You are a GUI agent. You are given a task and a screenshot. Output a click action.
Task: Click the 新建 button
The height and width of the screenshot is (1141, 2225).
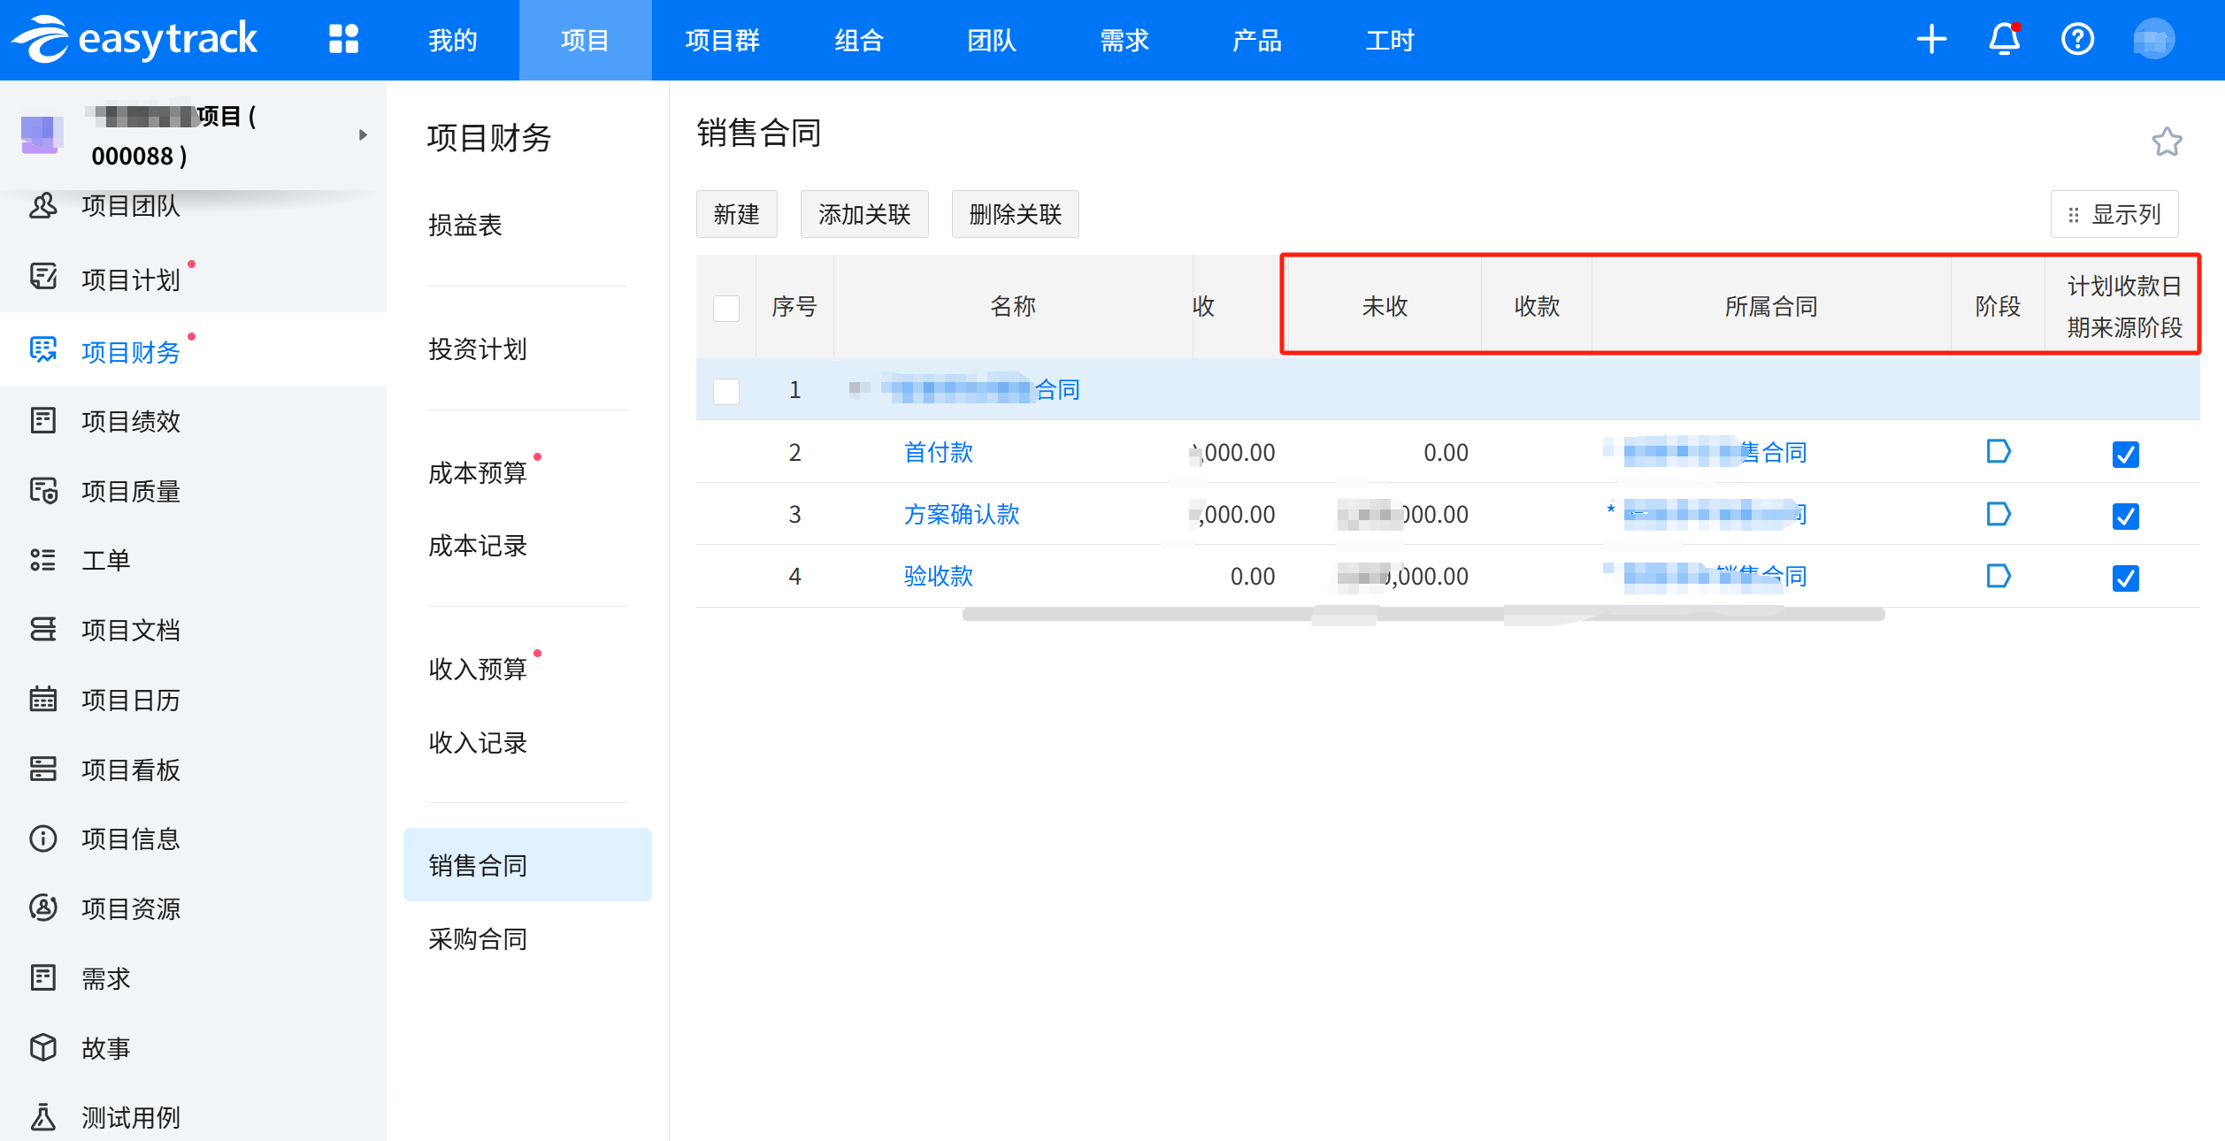[x=736, y=215]
